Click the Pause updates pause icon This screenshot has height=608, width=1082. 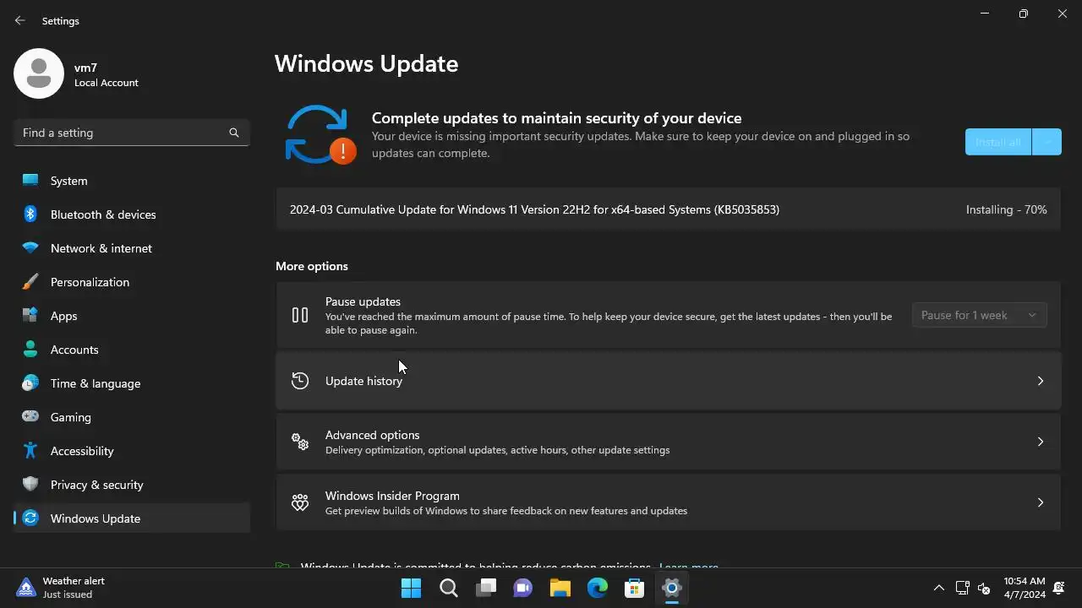point(300,315)
